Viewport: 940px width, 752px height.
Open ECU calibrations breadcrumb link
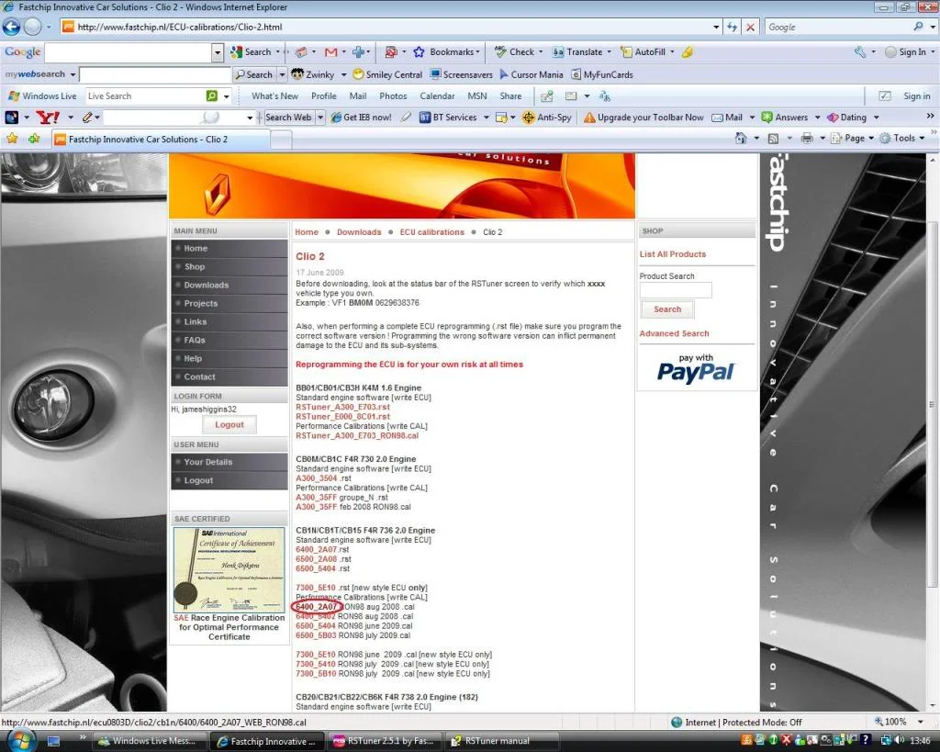click(431, 232)
